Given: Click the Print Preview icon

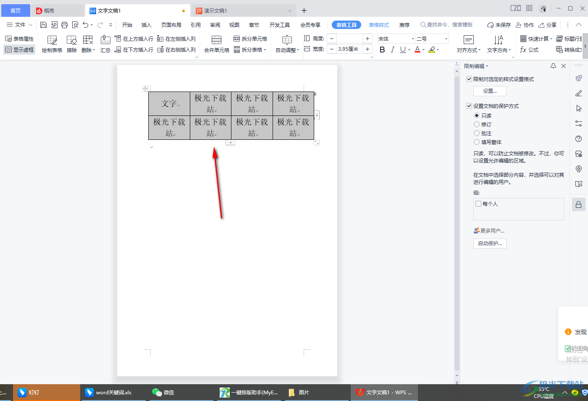Looking at the screenshot, I should 75,25.
